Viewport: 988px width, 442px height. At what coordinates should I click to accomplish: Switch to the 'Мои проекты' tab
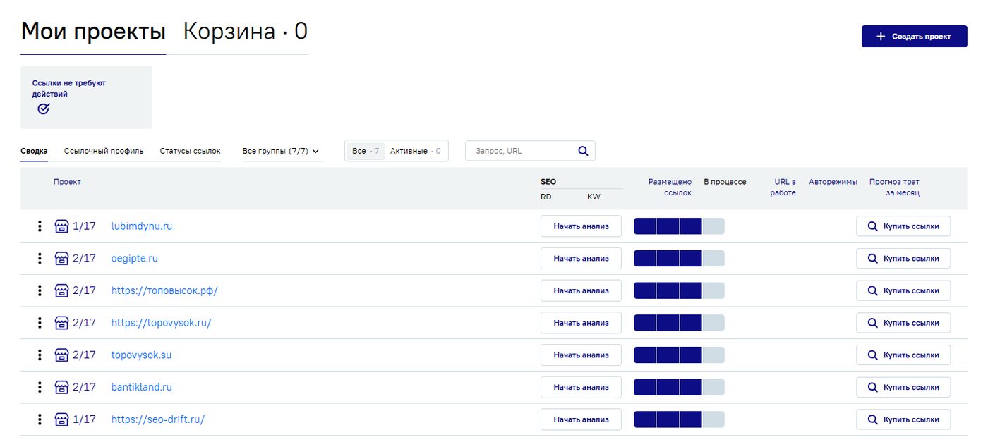click(93, 32)
